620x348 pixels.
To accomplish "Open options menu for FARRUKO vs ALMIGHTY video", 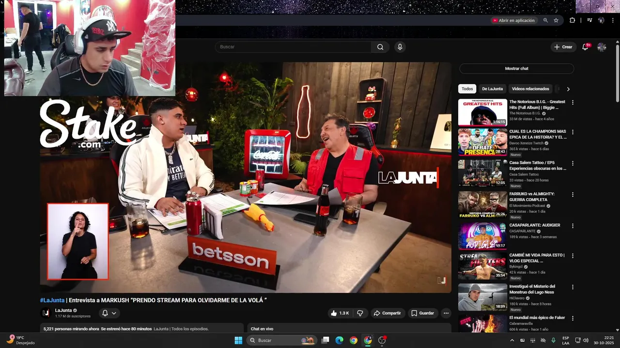I will (573, 194).
